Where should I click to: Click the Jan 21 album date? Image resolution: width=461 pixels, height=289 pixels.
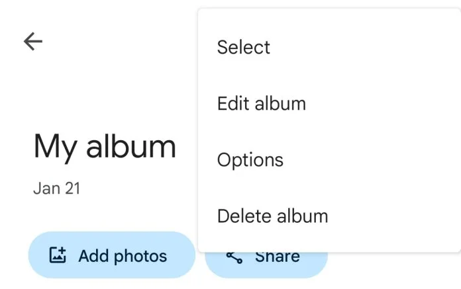(57, 188)
